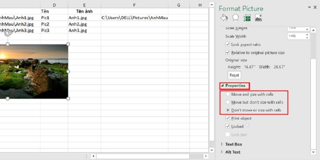320x160 pixels.
Task: Close the Format Picture pane
Action: (x=315, y=7)
